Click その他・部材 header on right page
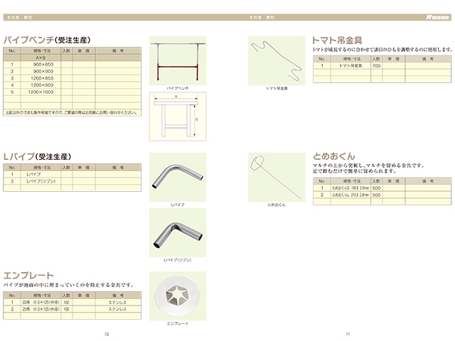 262,17
